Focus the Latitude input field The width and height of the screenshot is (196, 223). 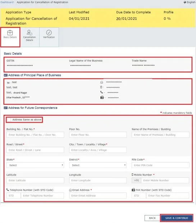(35, 180)
